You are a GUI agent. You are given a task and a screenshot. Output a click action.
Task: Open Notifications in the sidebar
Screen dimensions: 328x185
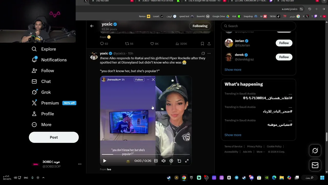coord(49,60)
